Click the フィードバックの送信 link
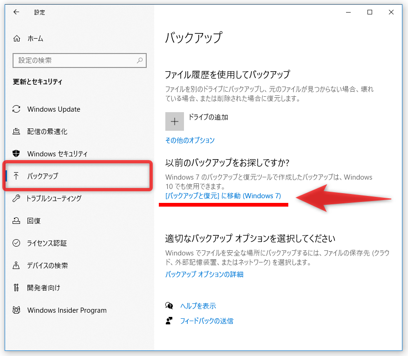This screenshot has height=356, width=408. point(207,321)
